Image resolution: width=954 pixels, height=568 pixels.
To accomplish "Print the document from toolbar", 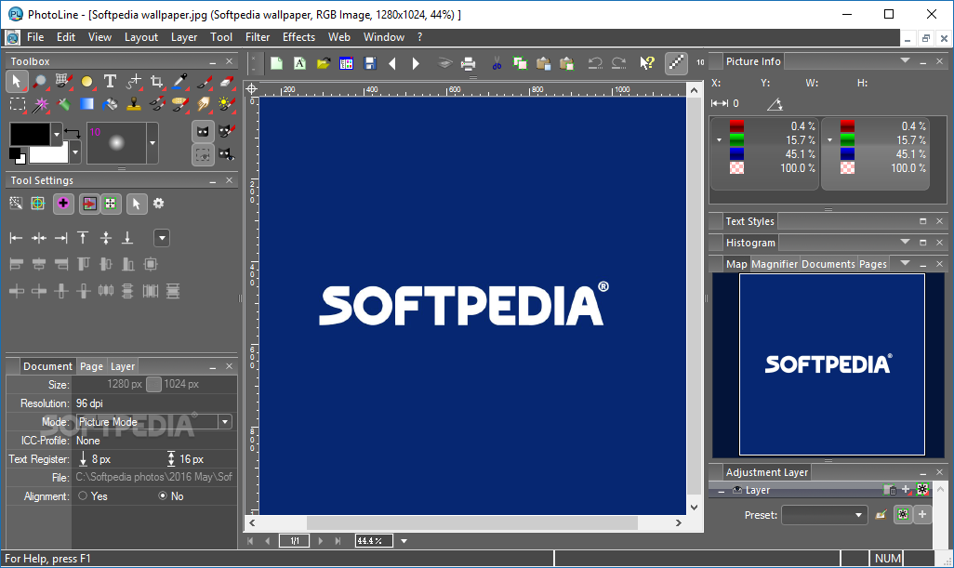I will coord(468,63).
